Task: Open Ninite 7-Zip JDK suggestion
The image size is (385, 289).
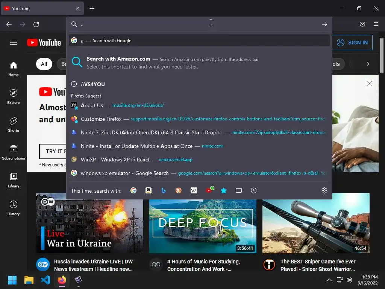Action: [199, 132]
